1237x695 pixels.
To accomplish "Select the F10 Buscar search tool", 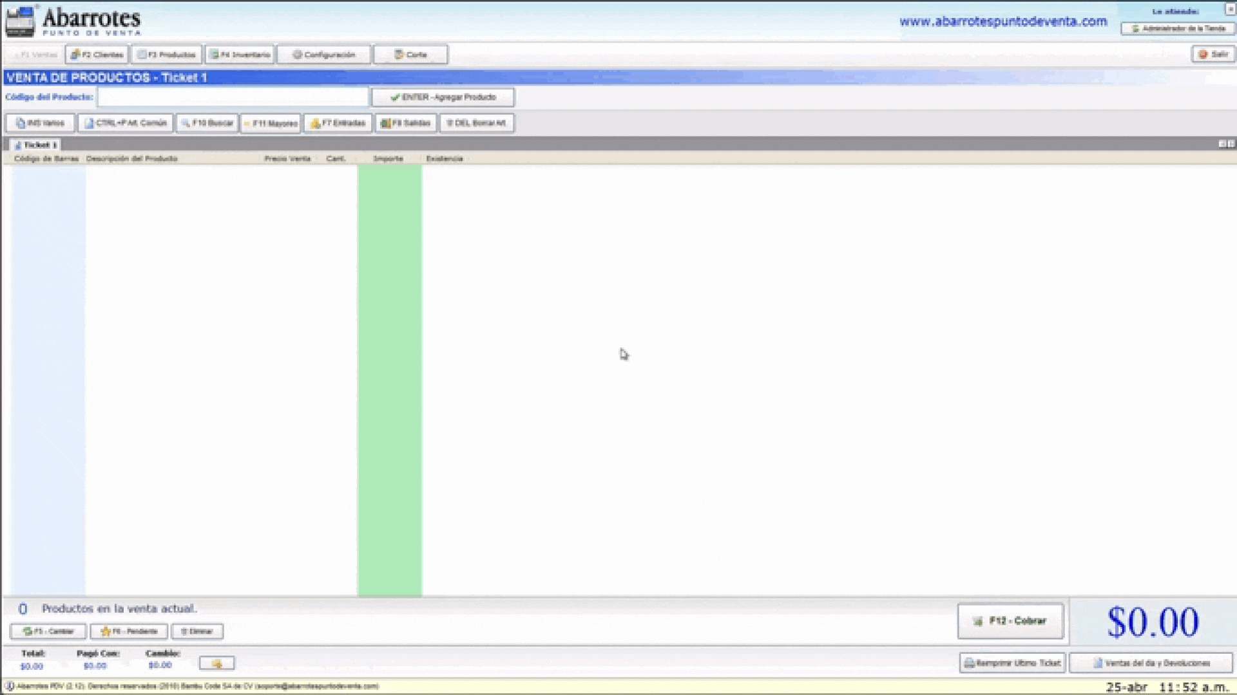I will coord(206,122).
